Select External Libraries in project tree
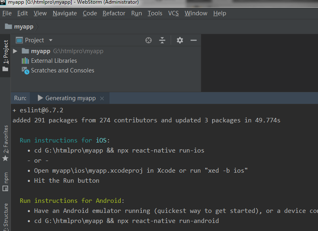The height and width of the screenshot is (231, 318). [x=54, y=61]
